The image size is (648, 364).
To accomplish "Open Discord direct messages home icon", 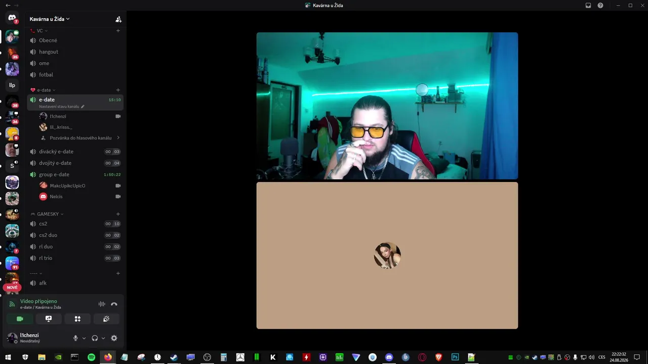I will (x=12, y=18).
